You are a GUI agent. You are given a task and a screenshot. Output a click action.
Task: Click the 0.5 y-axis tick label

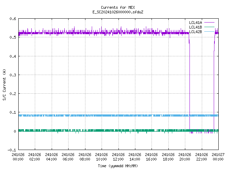13,37
